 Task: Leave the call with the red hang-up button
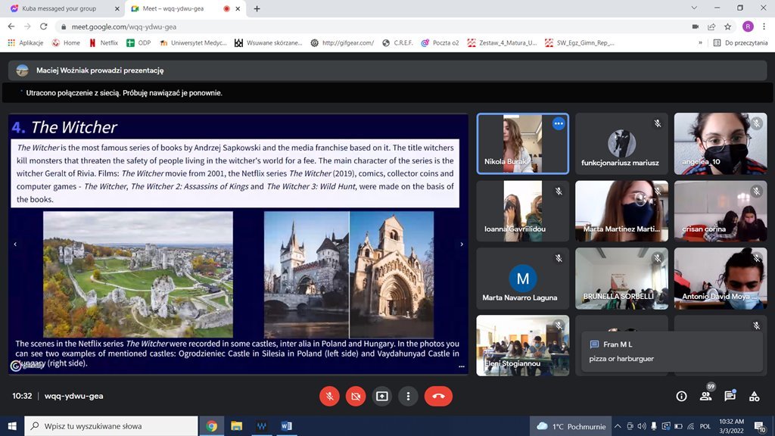[x=438, y=396]
